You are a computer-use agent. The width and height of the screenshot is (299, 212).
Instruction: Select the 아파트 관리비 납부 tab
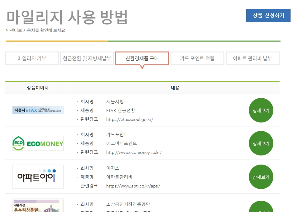[253, 58]
